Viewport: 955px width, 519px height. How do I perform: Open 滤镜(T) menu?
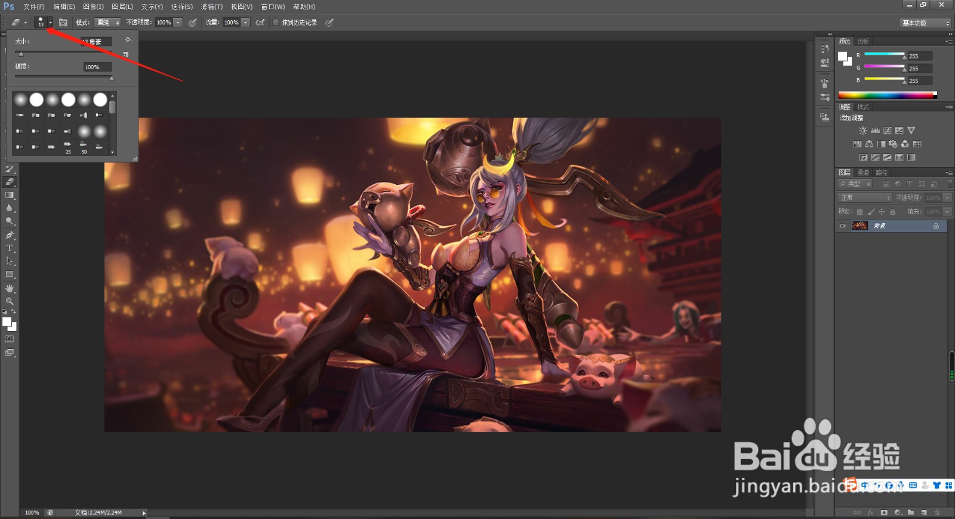(x=212, y=7)
